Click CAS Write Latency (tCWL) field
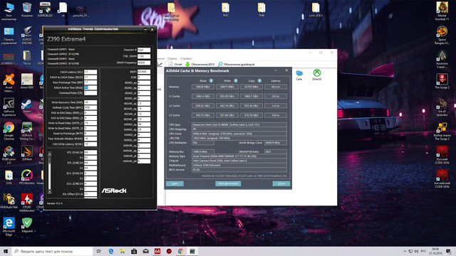456x256 pixels. pyautogui.click(x=90, y=144)
